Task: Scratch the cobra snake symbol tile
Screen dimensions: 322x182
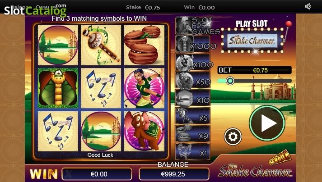Action: [58, 88]
